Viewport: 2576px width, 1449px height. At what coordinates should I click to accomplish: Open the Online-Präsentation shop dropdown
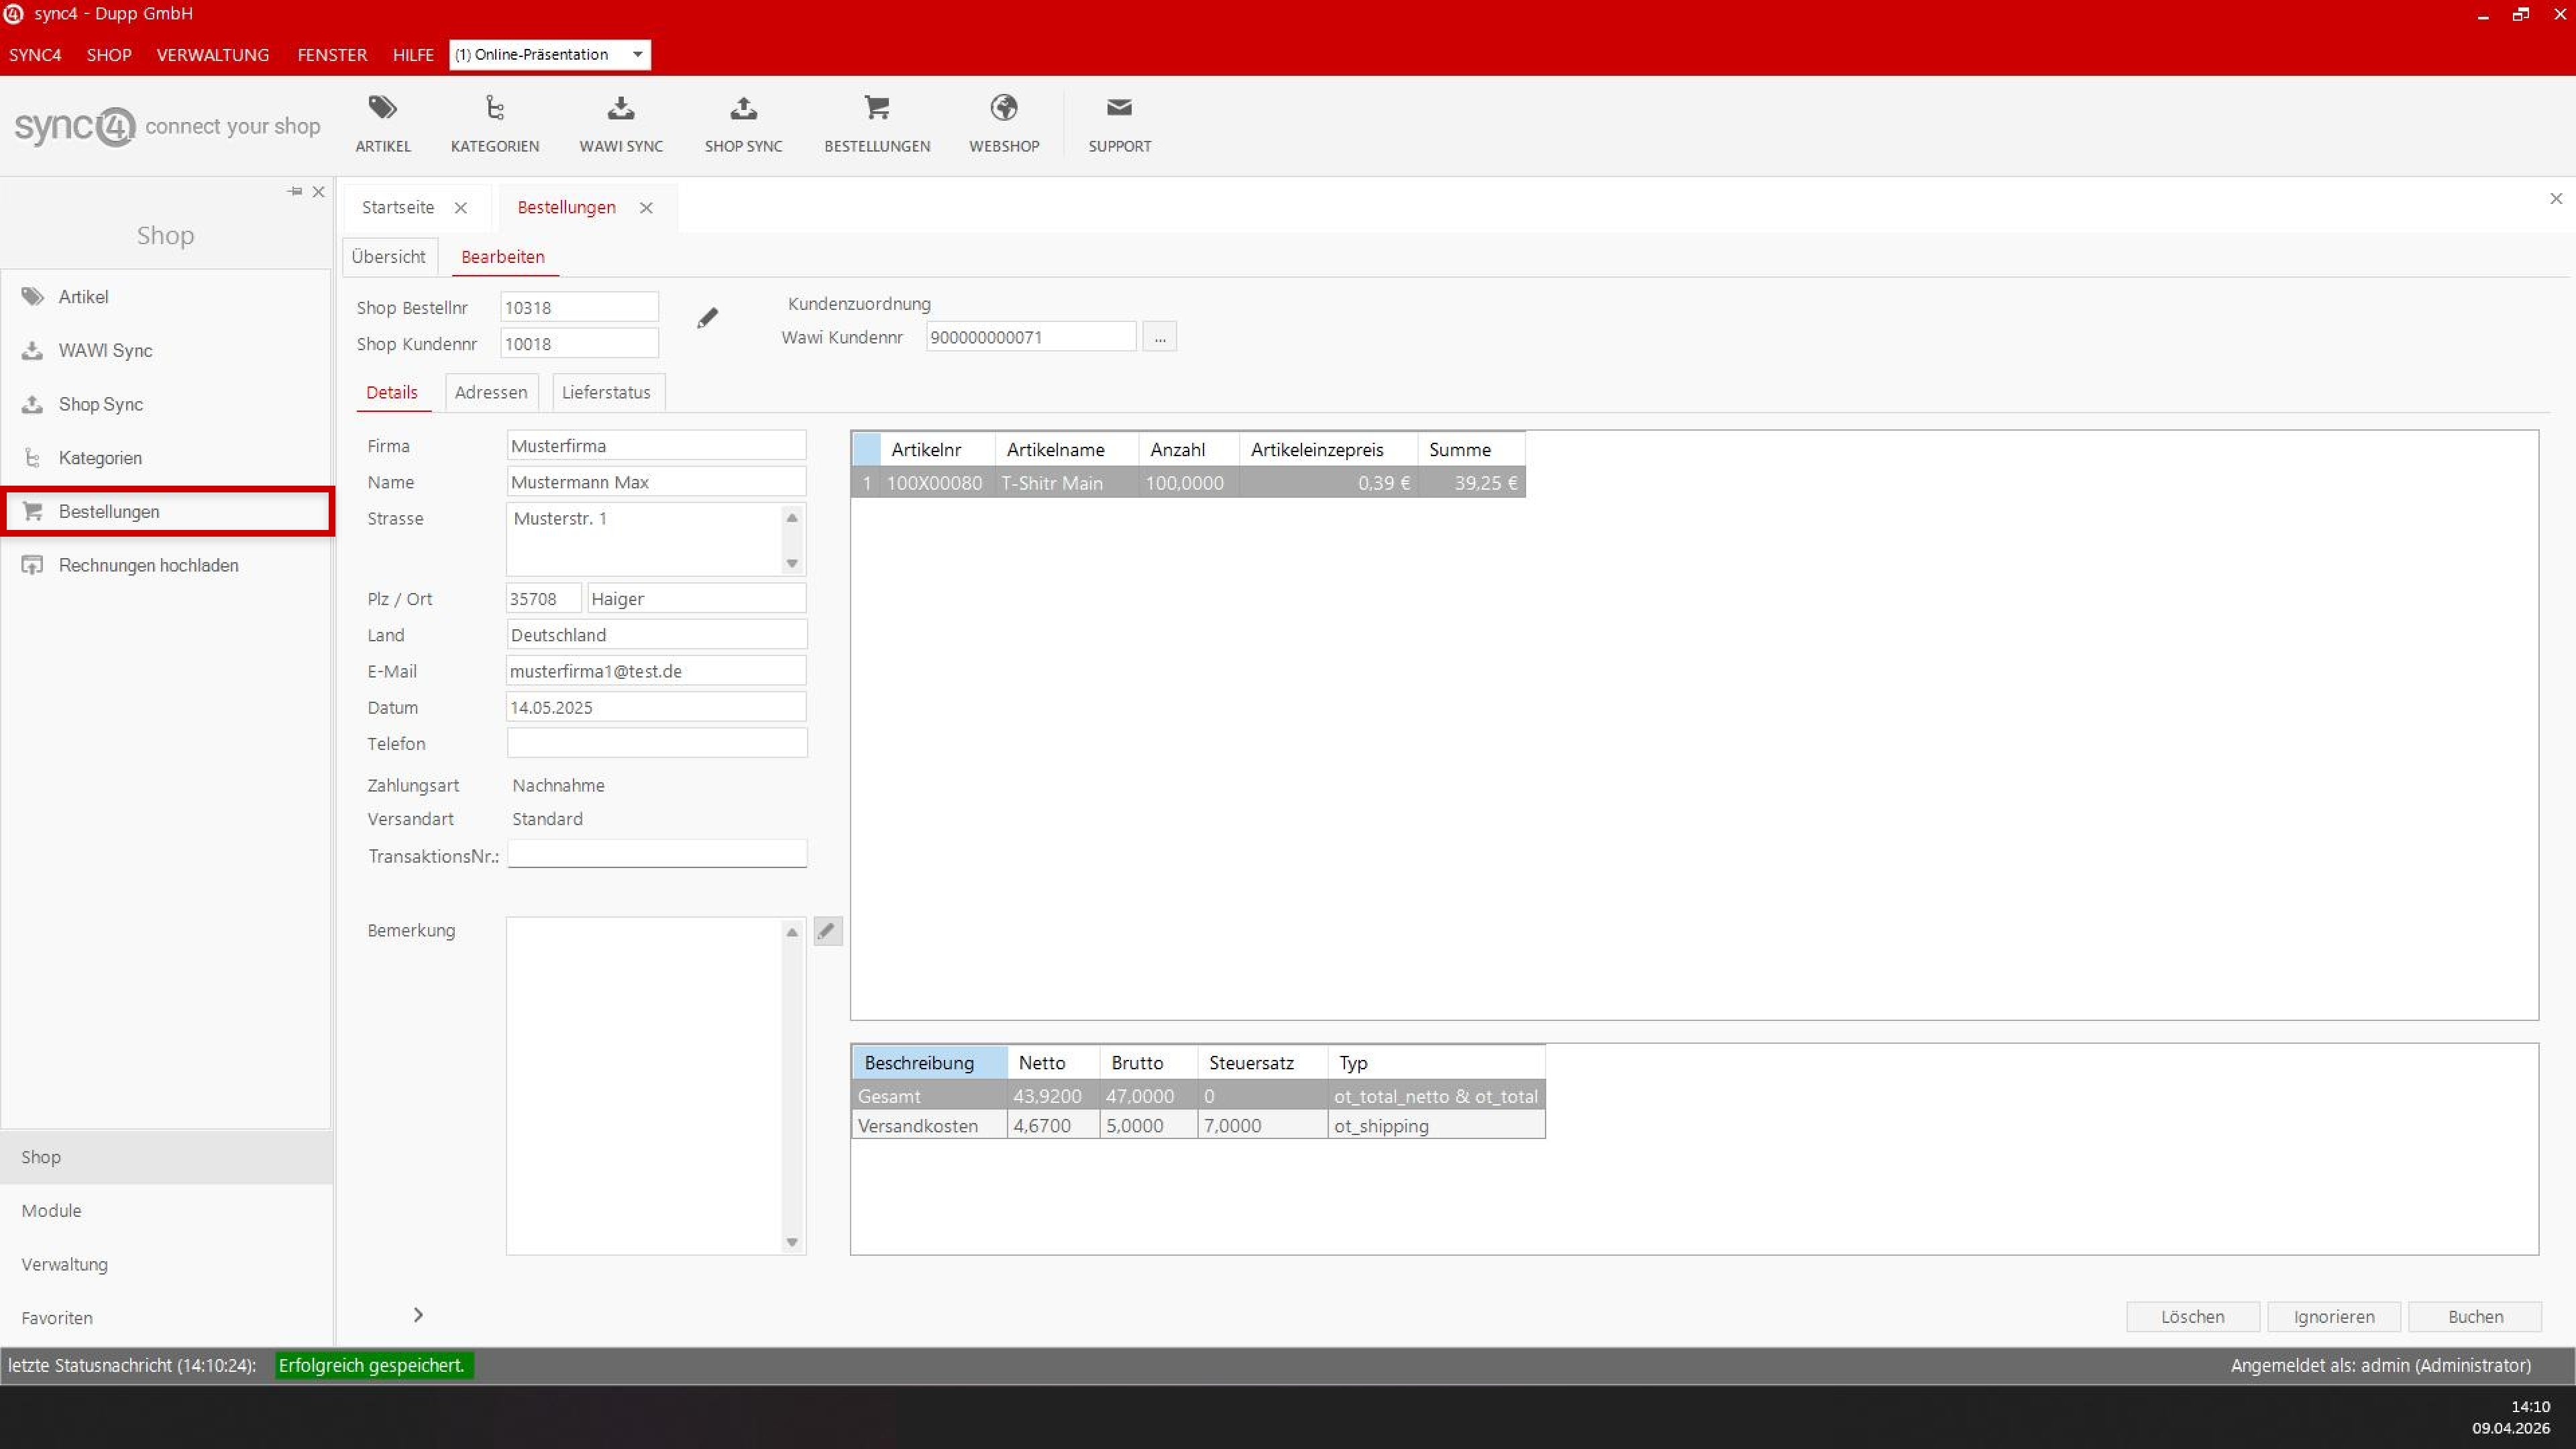(637, 54)
